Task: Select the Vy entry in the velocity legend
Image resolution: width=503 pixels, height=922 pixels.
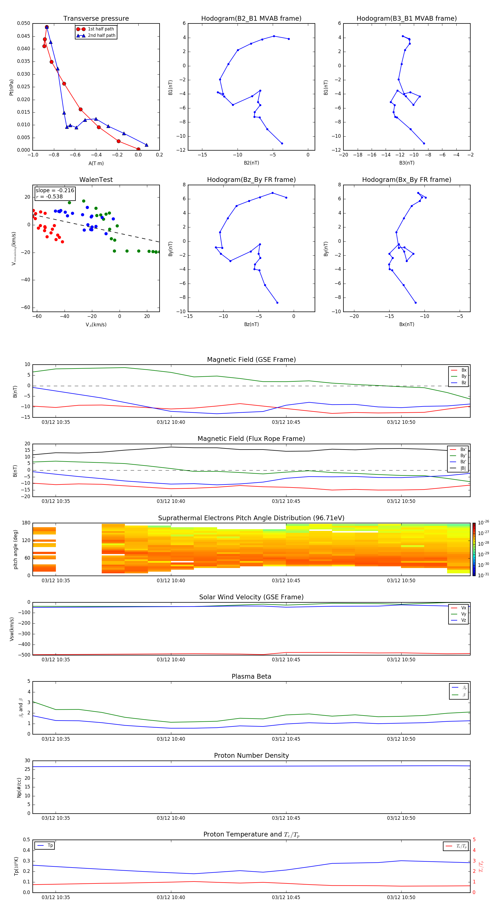Action: click(x=459, y=614)
